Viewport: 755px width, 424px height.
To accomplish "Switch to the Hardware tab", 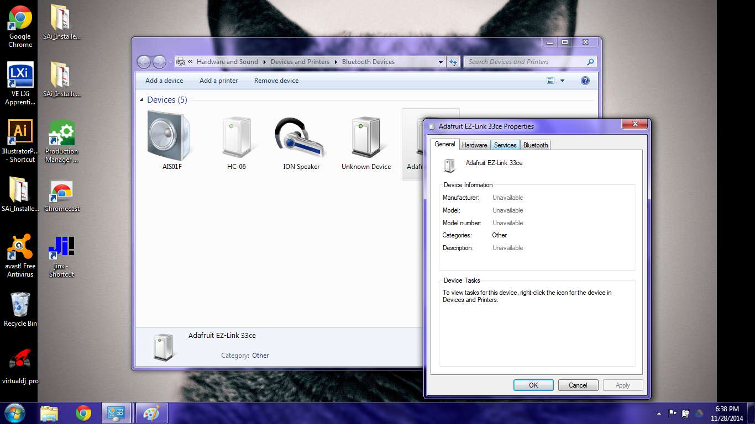I will coord(475,145).
